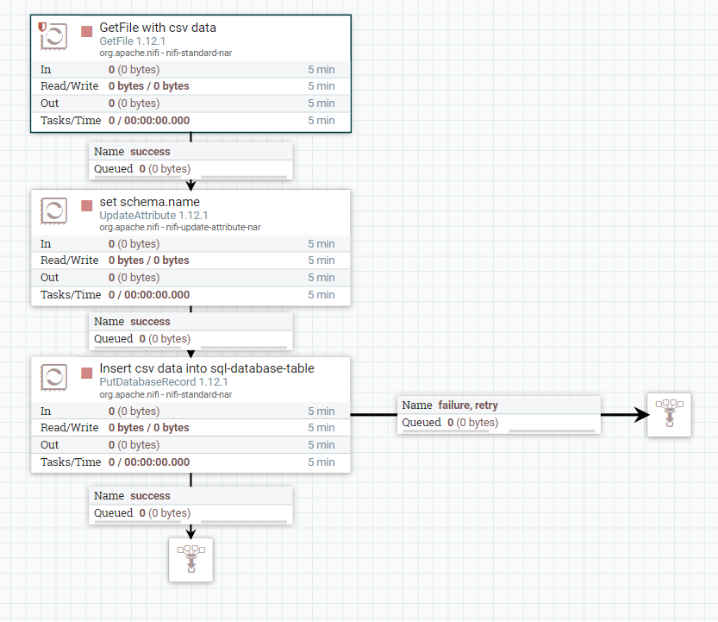The width and height of the screenshot is (718, 622).
Task: Click the In row of GetFile processor
Action: click(190, 70)
